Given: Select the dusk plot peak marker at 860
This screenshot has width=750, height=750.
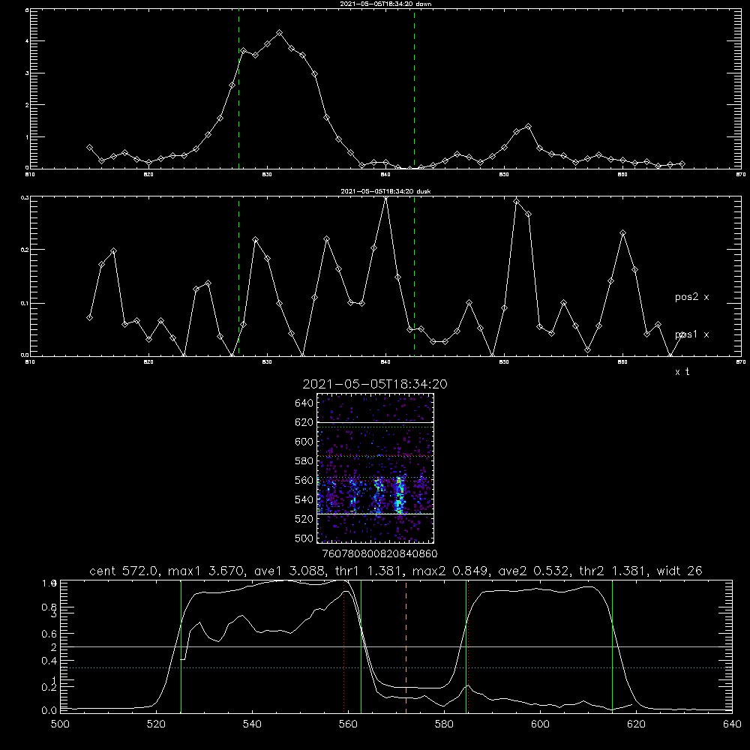Looking at the screenshot, I should [x=622, y=233].
